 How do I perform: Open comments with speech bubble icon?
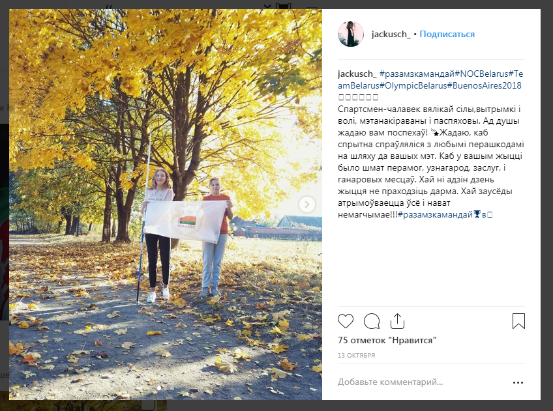tap(371, 321)
